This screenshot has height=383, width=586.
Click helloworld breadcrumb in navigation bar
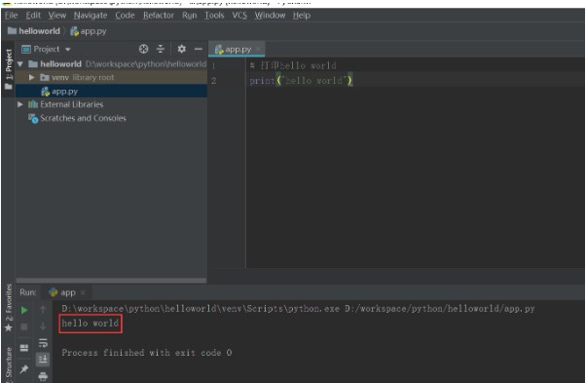tap(34, 31)
